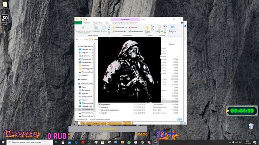Image resolution: width=259 pixels, height=145 pixels.
Task: Switch to Large icons view in status bar
Action: coord(181,120)
